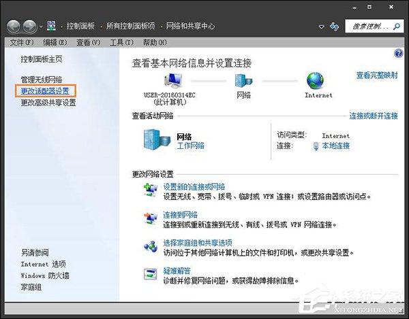This screenshot has height=319, width=409.
Task: Click the USER-20160314EC computer name text
Action: [170, 95]
